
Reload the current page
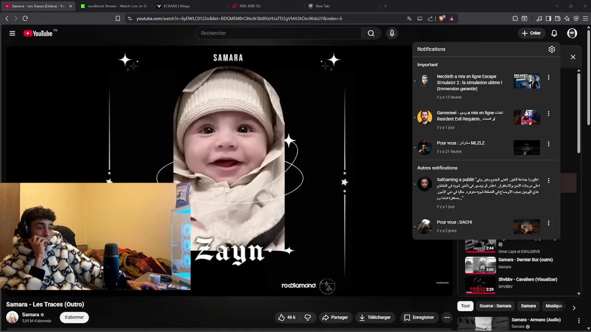point(25,18)
